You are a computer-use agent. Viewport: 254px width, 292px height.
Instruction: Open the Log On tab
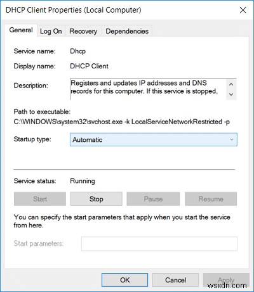coord(51,32)
